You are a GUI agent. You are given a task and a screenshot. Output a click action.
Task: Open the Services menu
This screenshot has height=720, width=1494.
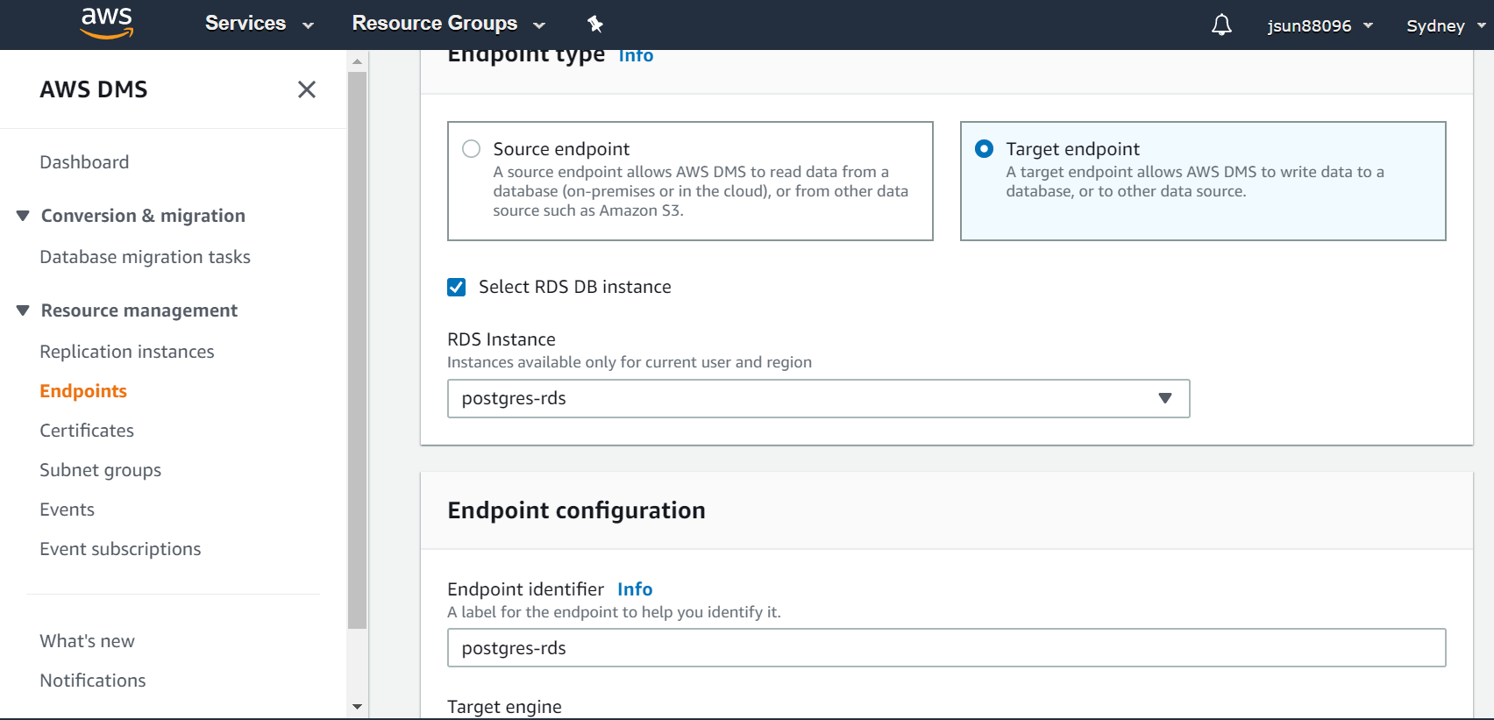(x=259, y=24)
